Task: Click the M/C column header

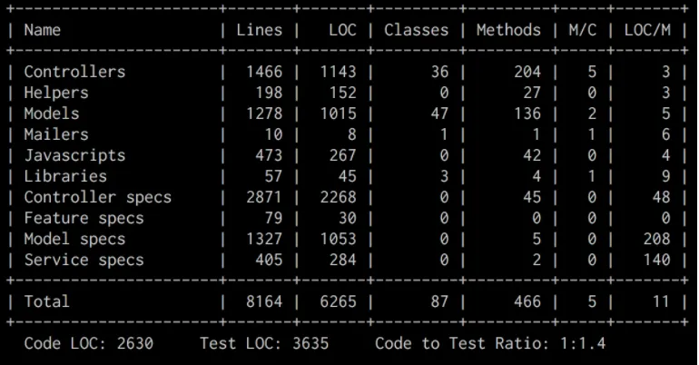Action: tap(582, 30)
